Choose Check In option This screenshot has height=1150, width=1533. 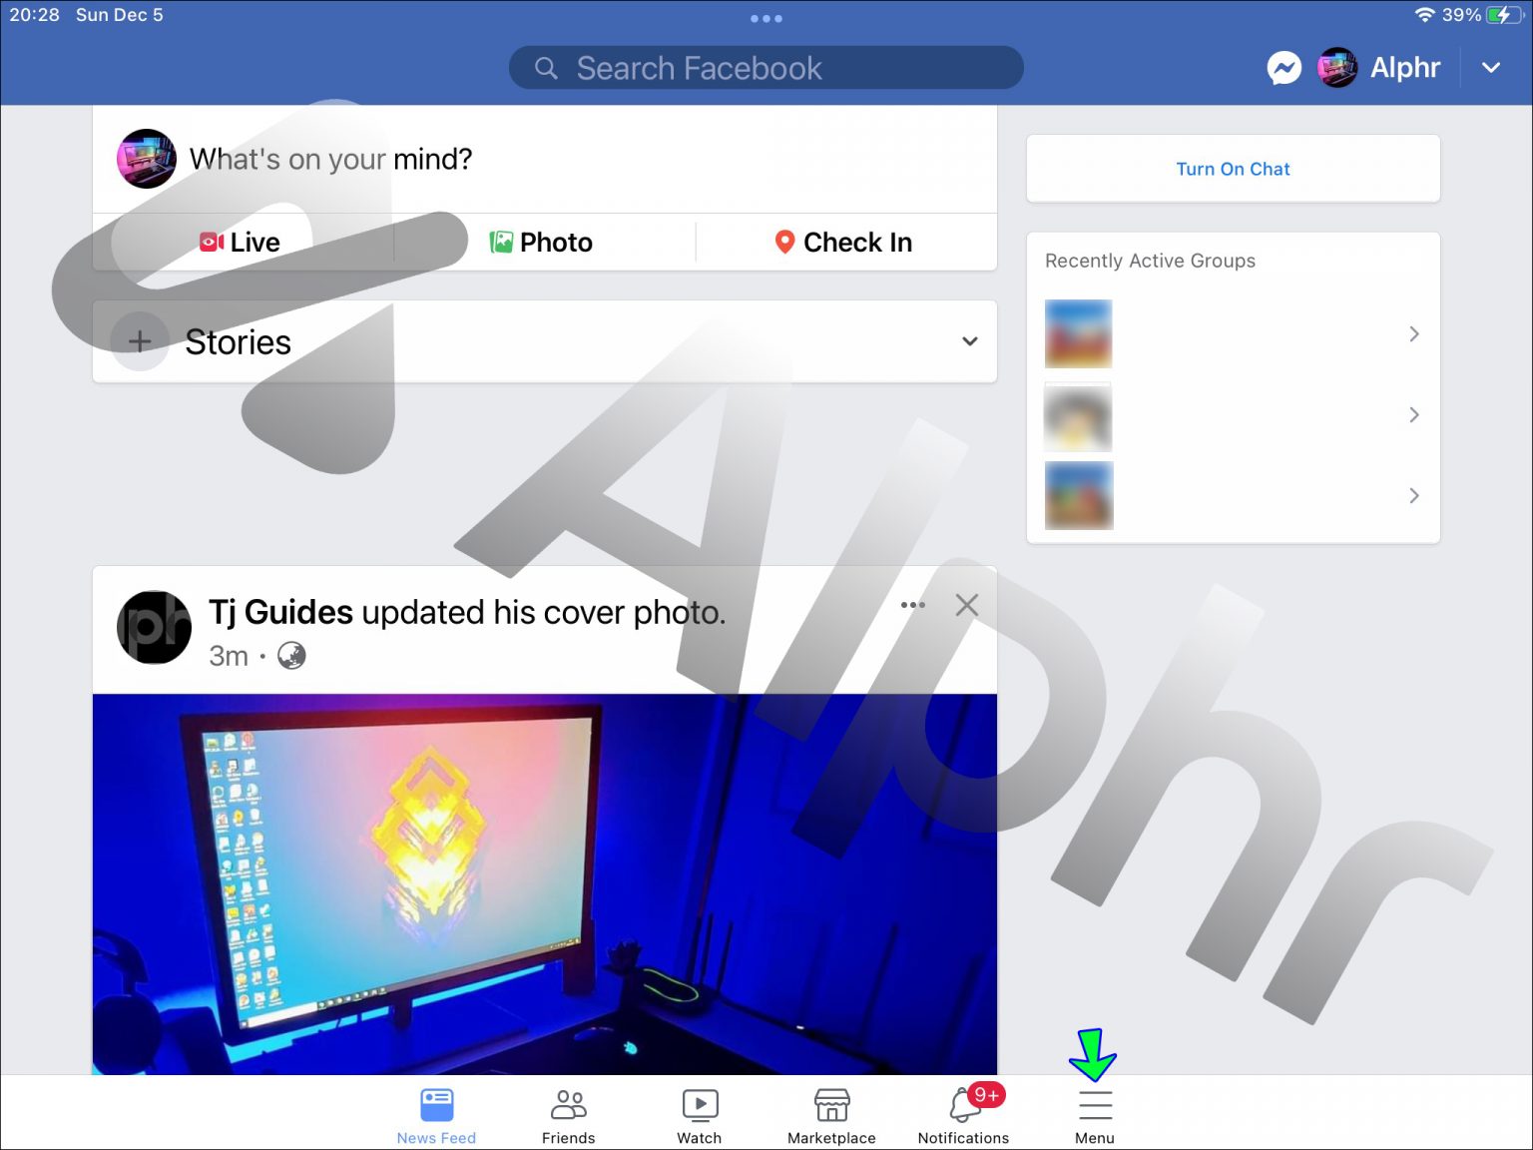tap(843, 243)
